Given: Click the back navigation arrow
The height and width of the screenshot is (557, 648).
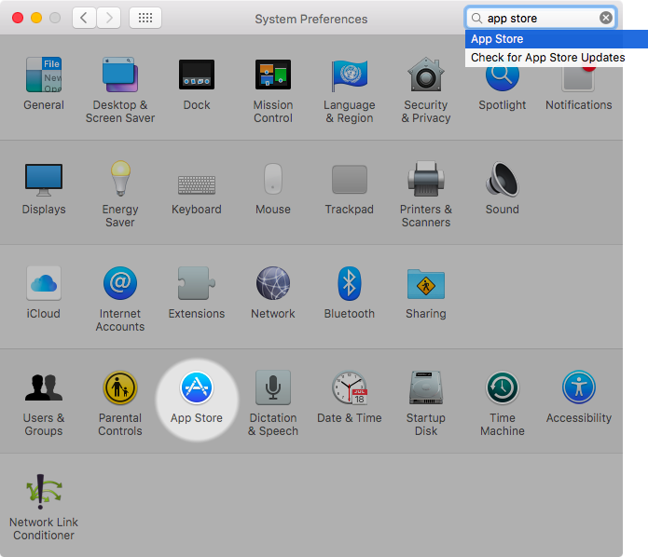Looking at the screenshot, I should [x=84, y=18].
